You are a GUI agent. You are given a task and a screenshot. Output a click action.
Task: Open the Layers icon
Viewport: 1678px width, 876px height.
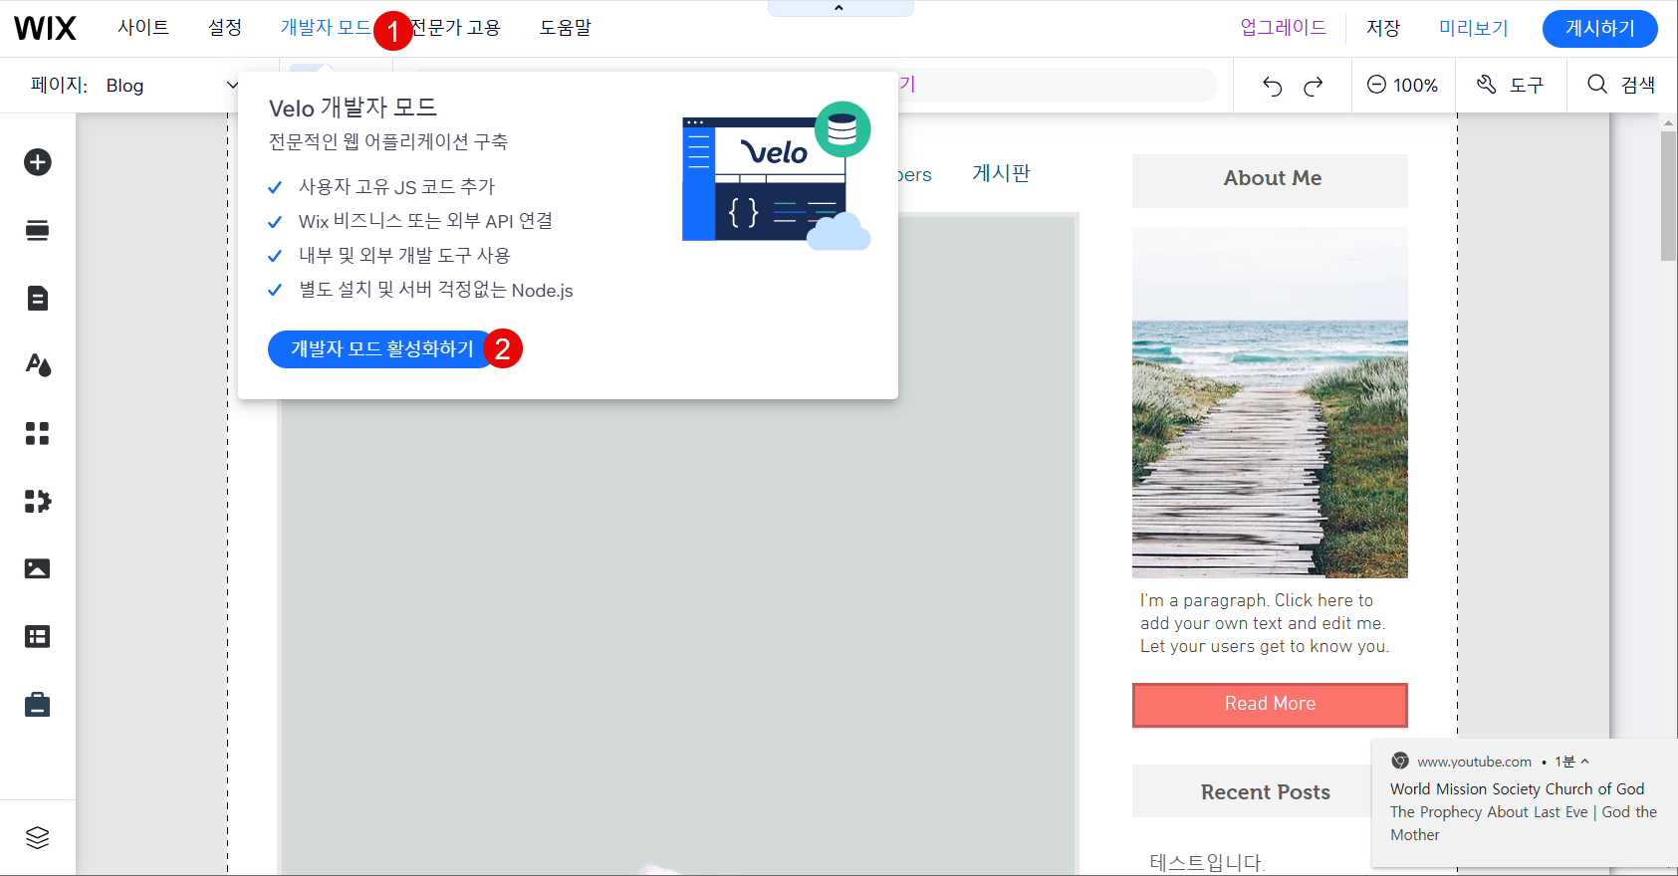(x=38, y=838)
